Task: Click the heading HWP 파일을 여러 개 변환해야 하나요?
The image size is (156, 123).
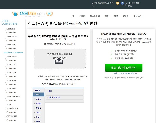Action: point(124,34)
